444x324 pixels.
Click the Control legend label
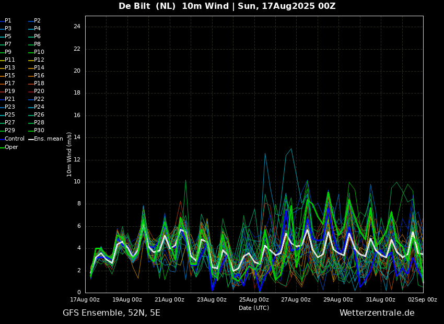(15, 139)
